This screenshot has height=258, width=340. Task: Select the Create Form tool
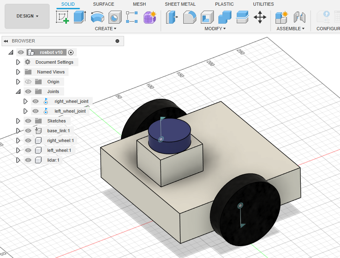pos(150,17)
